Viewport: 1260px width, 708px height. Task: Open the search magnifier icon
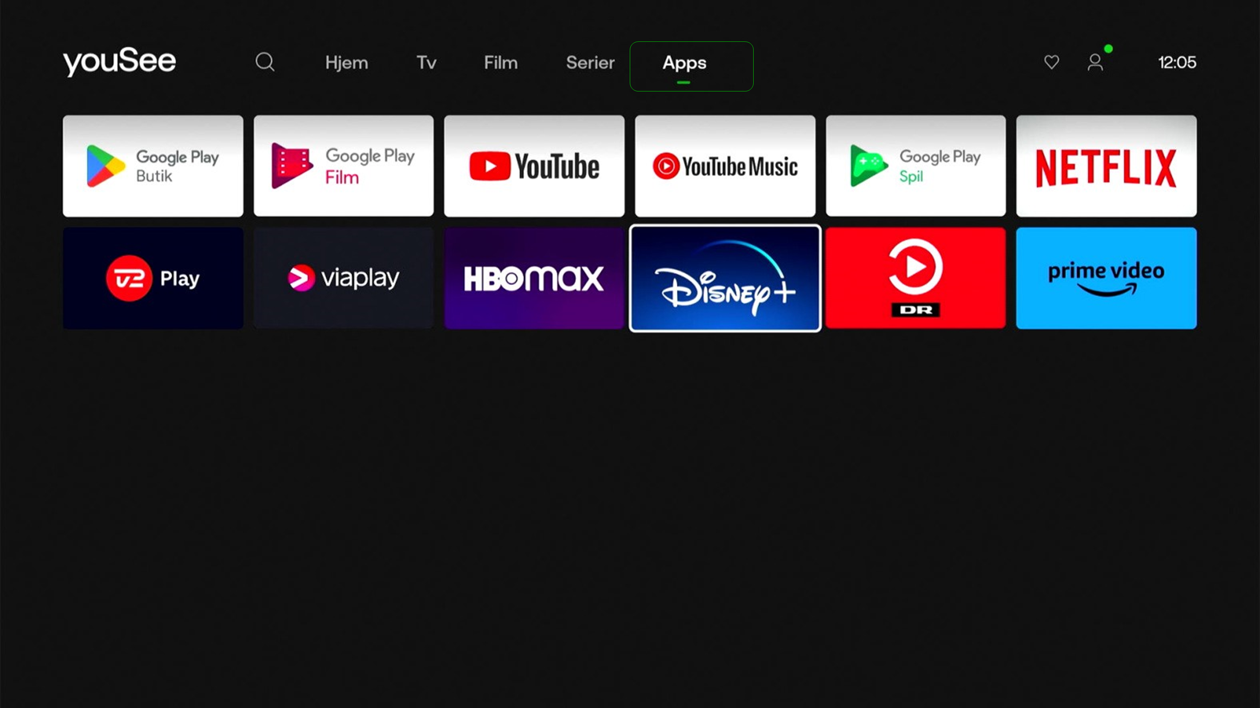[x=264, y=62]
